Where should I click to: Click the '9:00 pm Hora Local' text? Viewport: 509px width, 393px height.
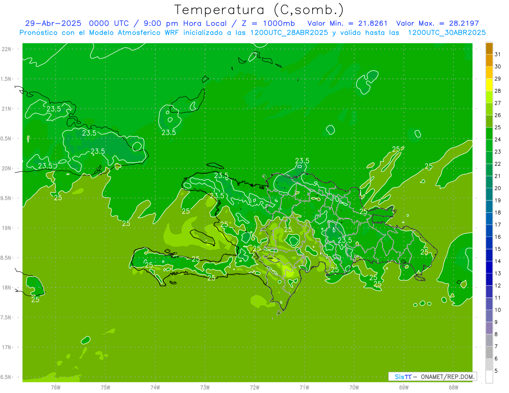click(x=184, y=23)
